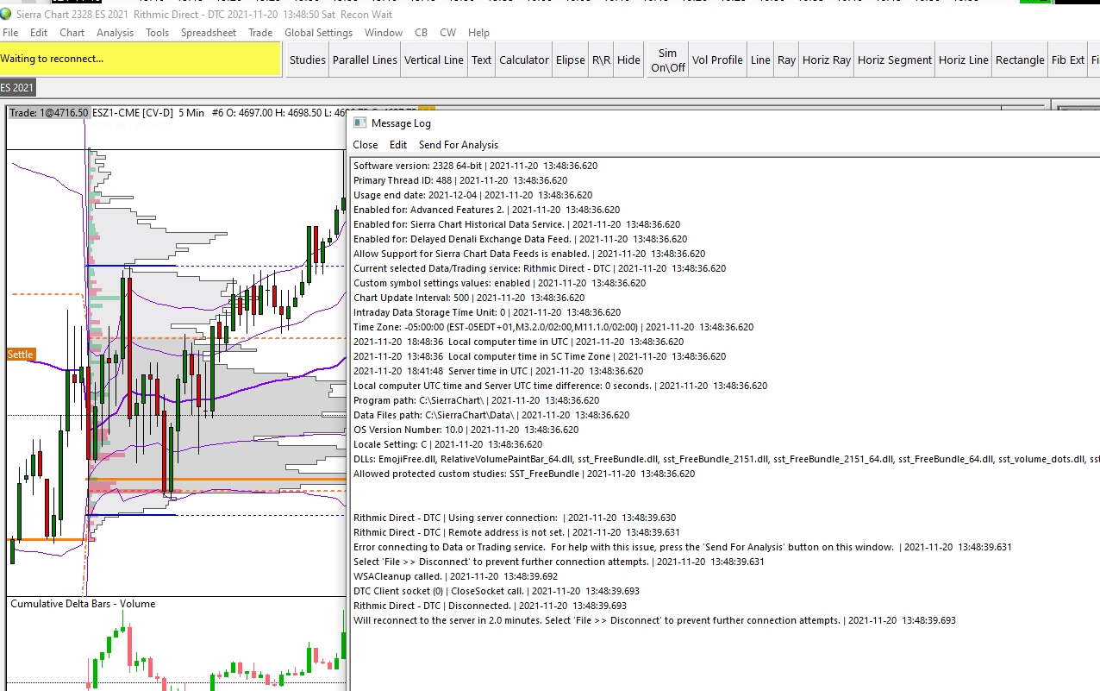Select the Elipse drawing tool
This screenshot has width=1100, height=691.
pos(571,60)
